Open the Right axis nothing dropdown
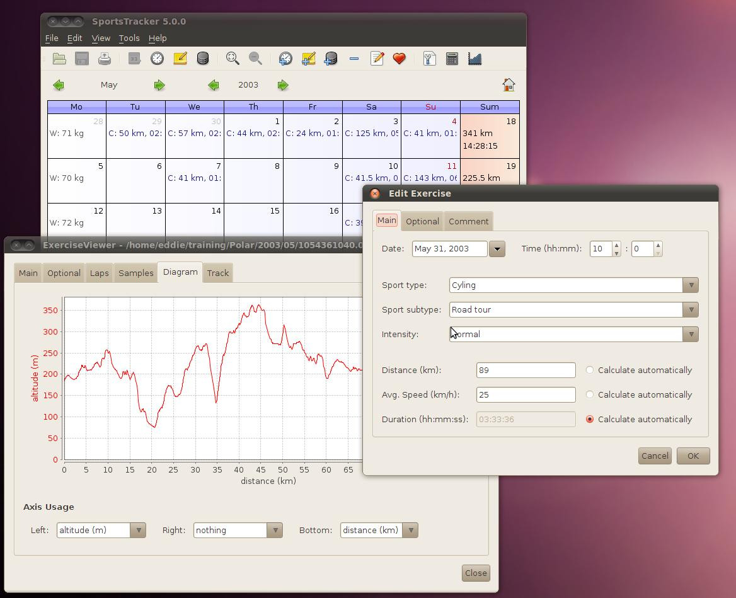Image resolution: width=736 pixels, height=598 pixels. [x=275, y=530]
